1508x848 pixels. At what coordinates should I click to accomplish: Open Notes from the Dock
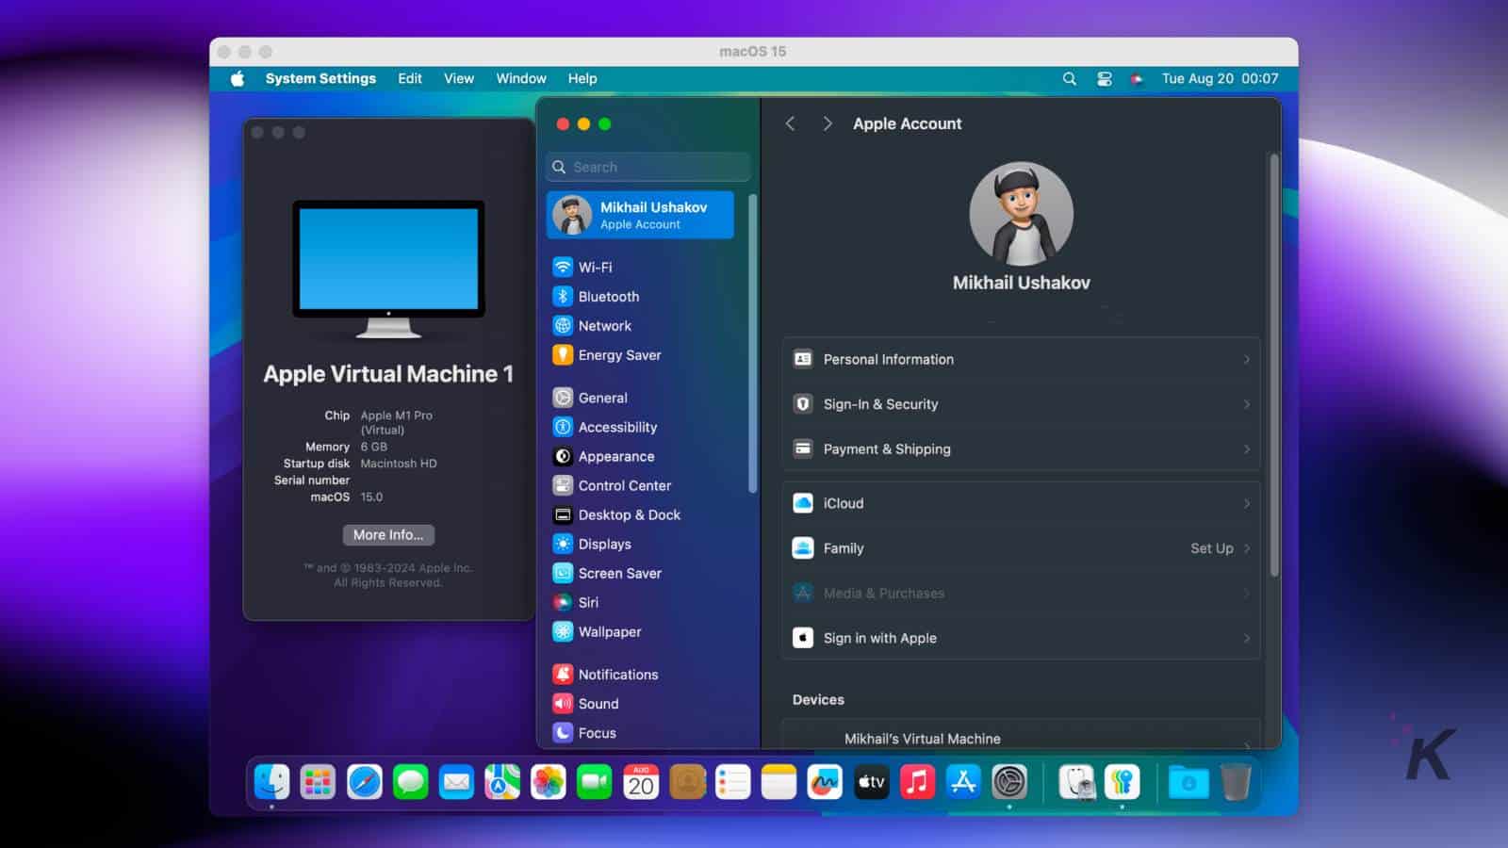point(779,781)
